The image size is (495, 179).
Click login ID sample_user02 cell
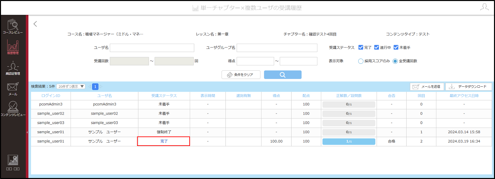coord(51,114)
